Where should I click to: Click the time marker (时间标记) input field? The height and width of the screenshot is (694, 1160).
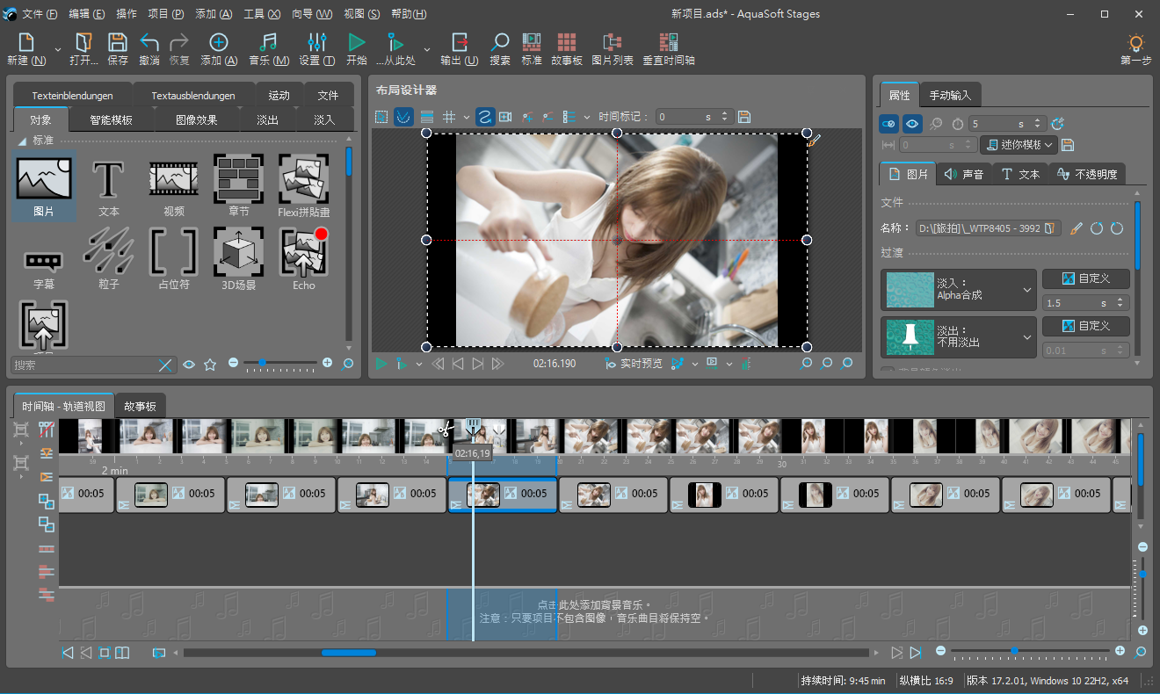pos(686,117)
